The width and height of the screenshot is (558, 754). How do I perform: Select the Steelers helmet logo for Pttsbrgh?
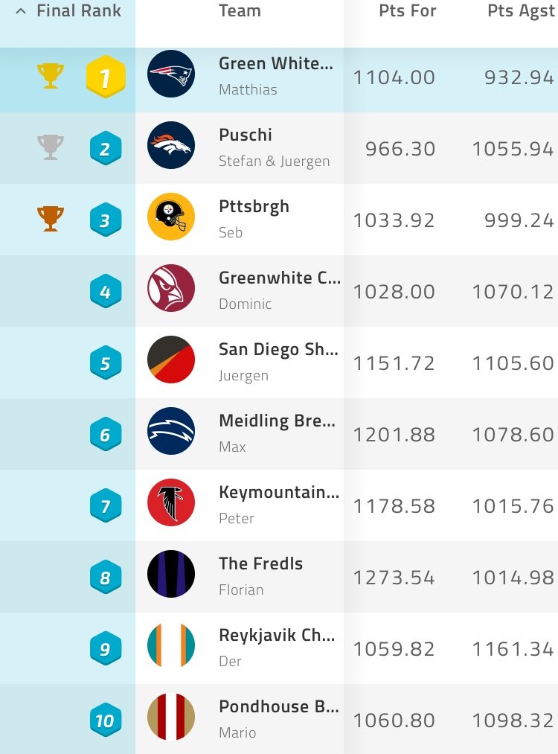tap(171, 217)
